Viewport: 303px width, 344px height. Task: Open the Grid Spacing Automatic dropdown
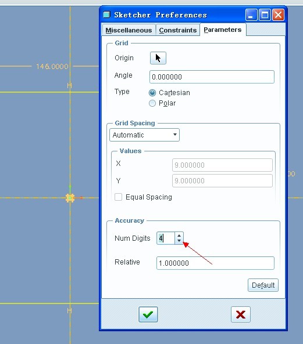click(144, 135)
